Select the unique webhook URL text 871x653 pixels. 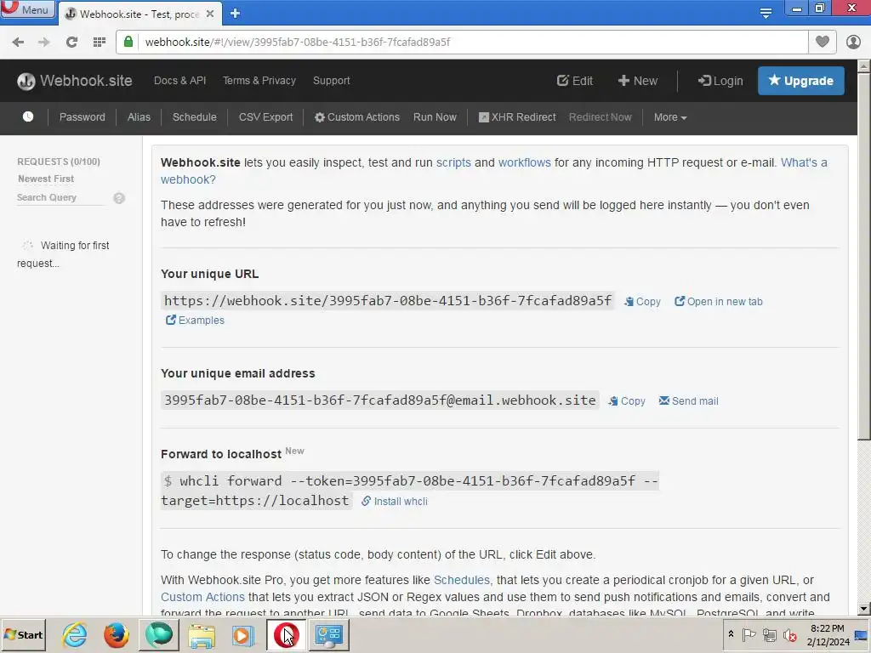click(388, 301)
